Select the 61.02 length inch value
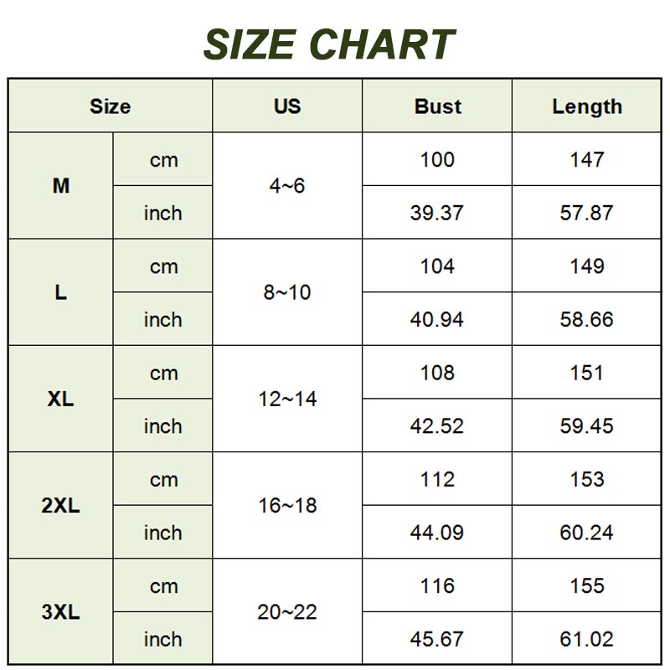 (586, 639)
